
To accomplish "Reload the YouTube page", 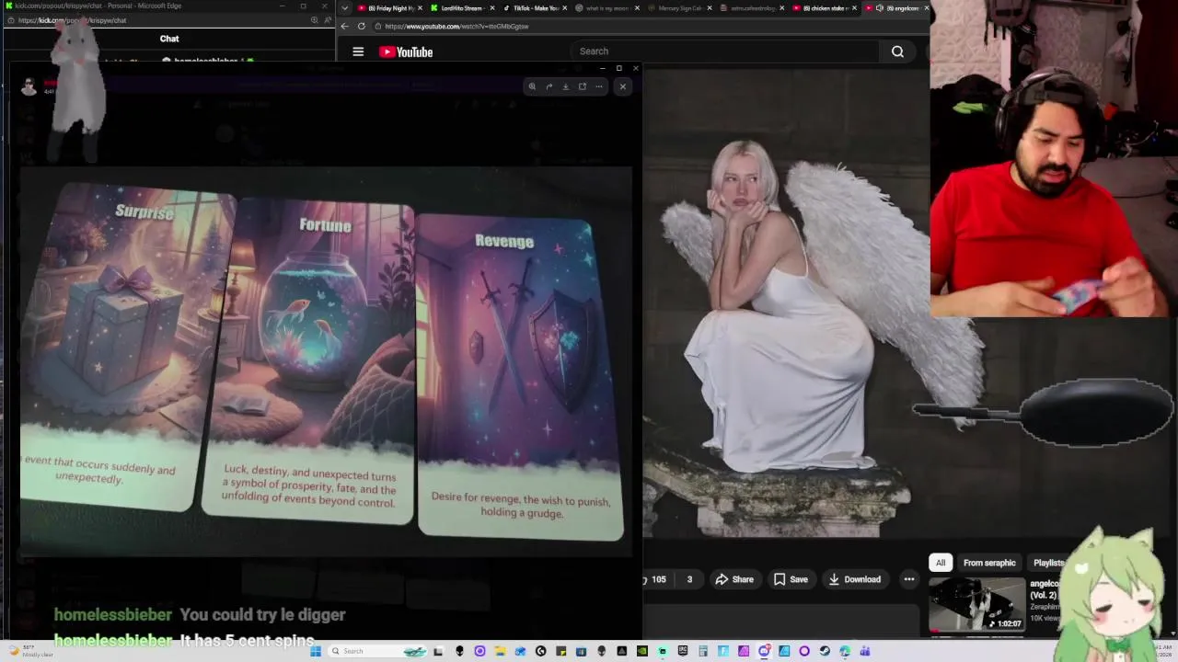I will click(362, 26).
